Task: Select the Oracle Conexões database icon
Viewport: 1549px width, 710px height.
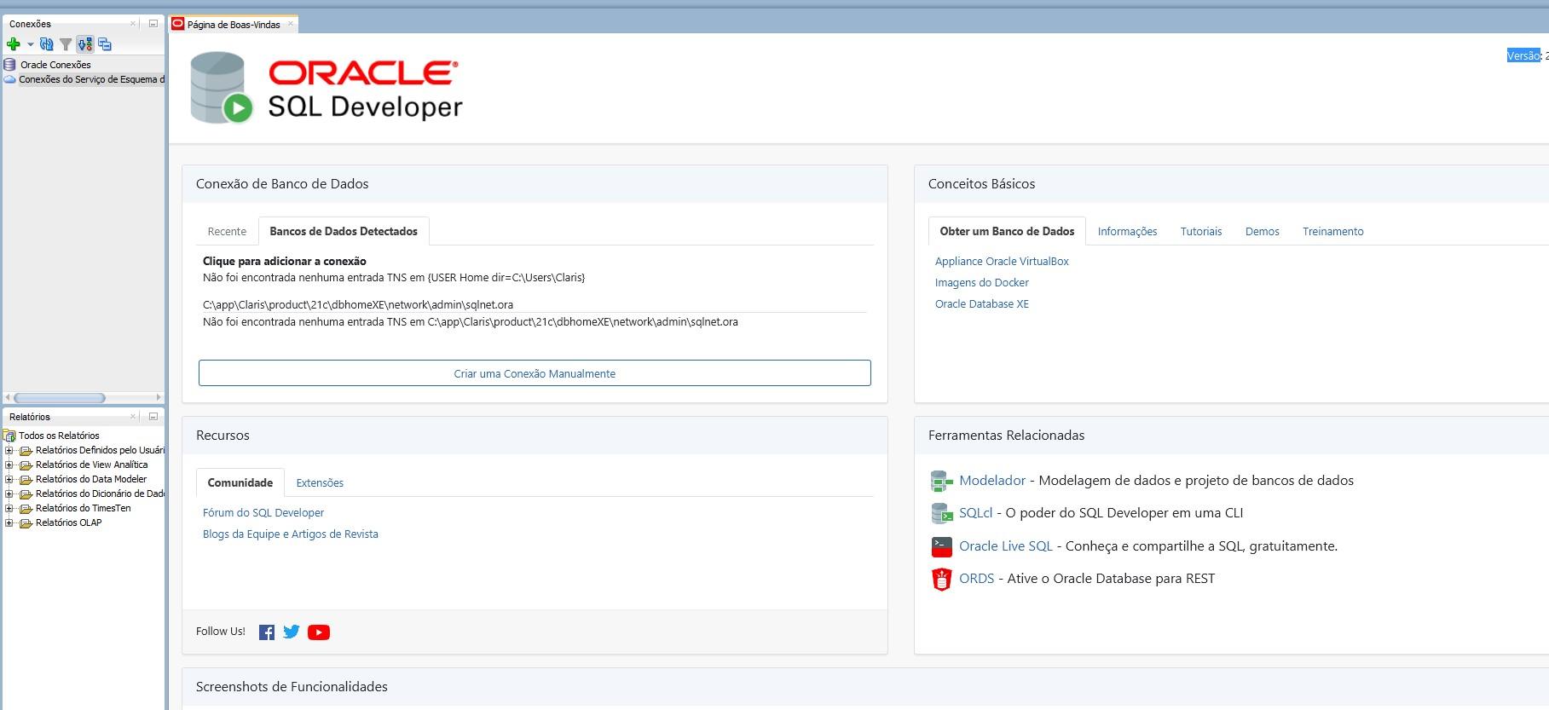Action: click(10, 65)
